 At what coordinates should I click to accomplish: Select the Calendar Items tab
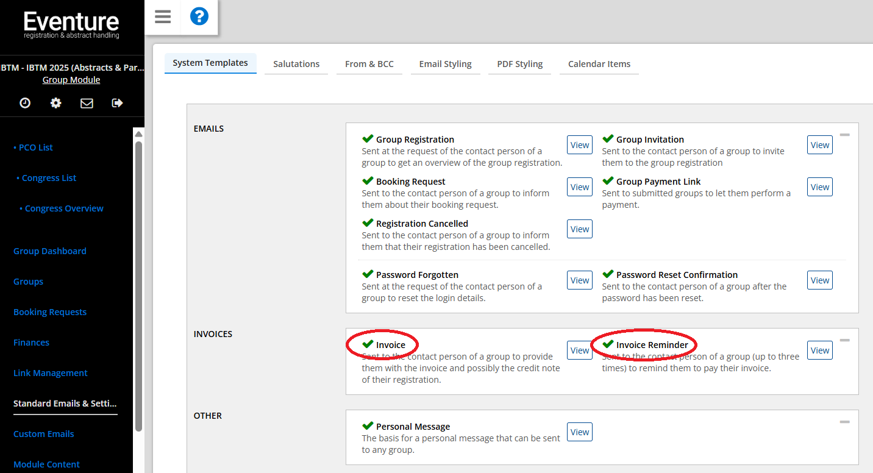tap(599, 64)
